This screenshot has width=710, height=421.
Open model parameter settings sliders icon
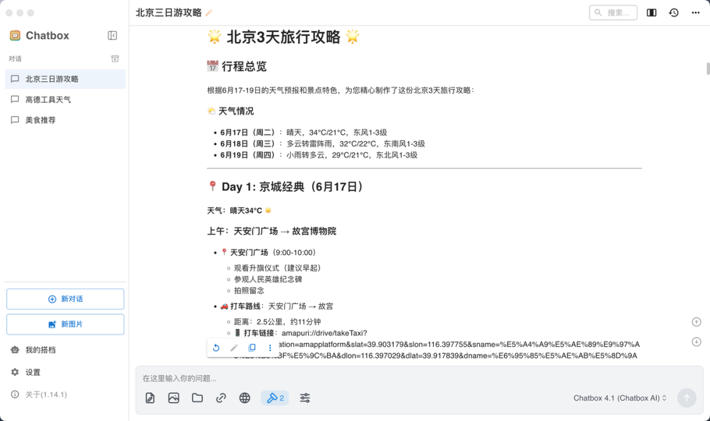pos(304,397)
